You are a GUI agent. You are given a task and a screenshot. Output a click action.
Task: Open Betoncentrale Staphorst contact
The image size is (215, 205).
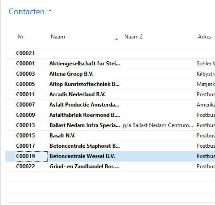click(x=85, y=146)
